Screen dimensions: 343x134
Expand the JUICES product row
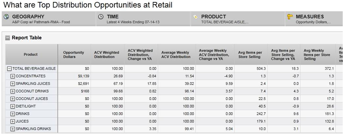point(13,121)
